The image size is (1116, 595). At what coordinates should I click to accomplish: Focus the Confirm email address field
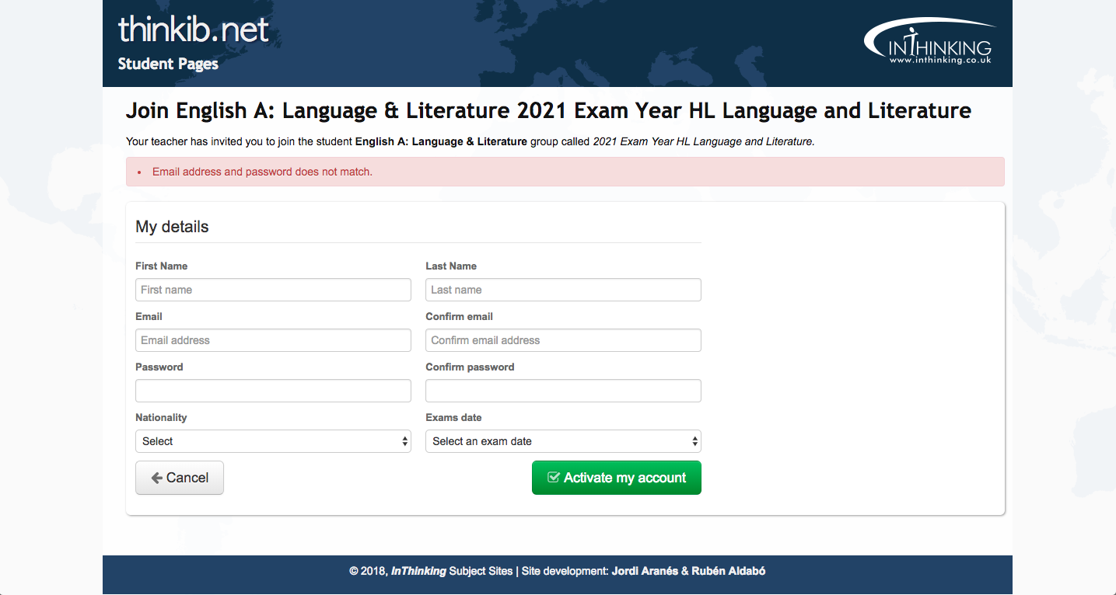(x=563, y=340)
